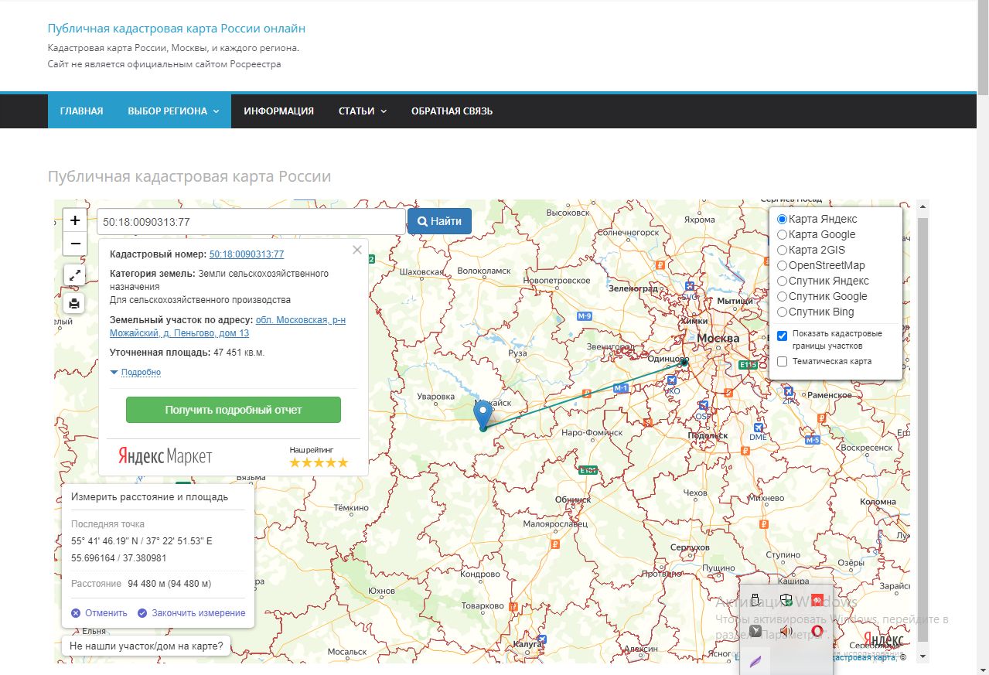Select Карта Google radio option
Image resolution: width=989 pixels, height=675 pixels.
click(x=782, y=234)
